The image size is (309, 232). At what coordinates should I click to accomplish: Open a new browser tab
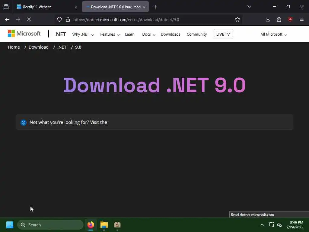tap(155, 7)
